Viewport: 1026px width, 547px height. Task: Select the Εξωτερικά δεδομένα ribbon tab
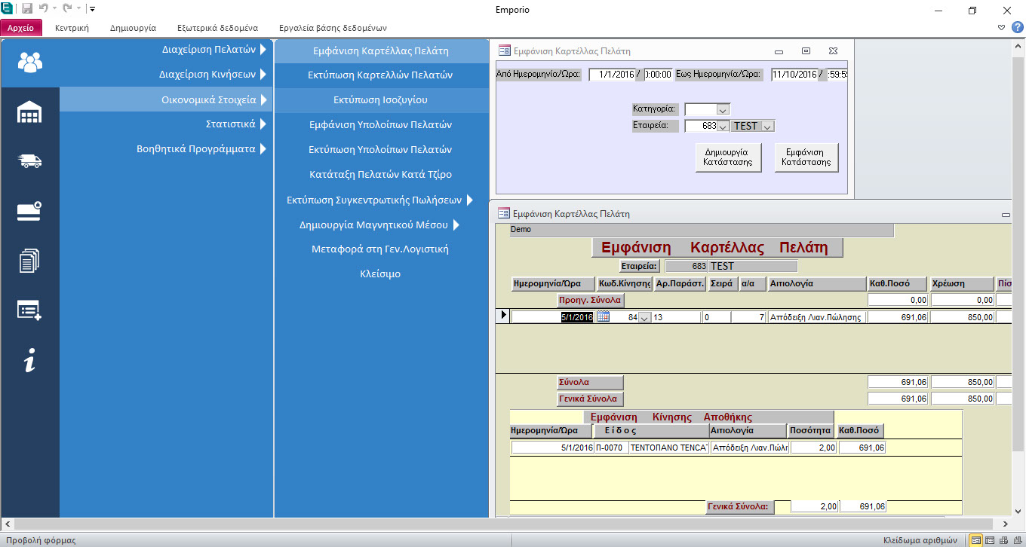coord(217,28)
